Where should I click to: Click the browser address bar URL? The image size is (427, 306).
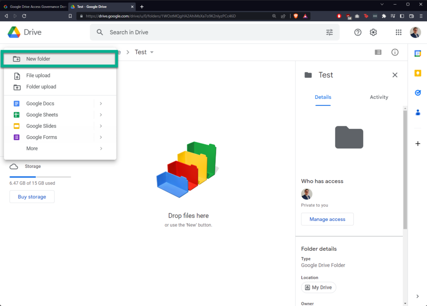161,16
